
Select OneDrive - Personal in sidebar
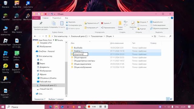coord(46,51)
